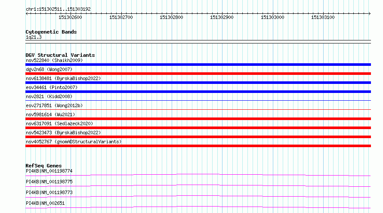Click ruler position label 151302600
The image size is (383, 213).
click(x=70, y=17)
